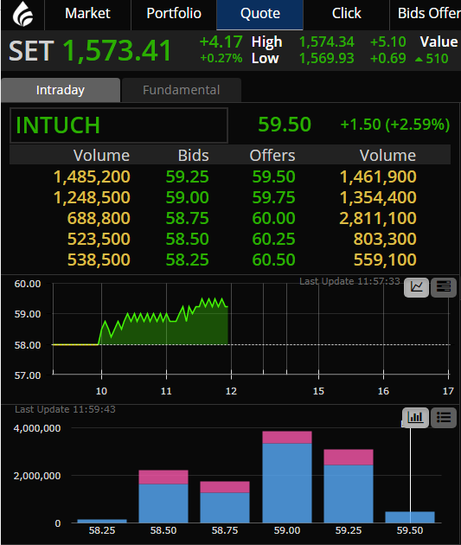Click bid volume 688,800
The image size is (461, 545).
[99, 218]
